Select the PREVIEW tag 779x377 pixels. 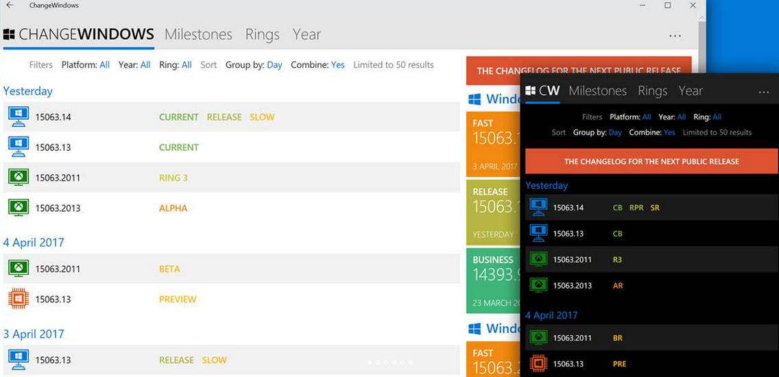pyautogui.click(x=178, y=300)
